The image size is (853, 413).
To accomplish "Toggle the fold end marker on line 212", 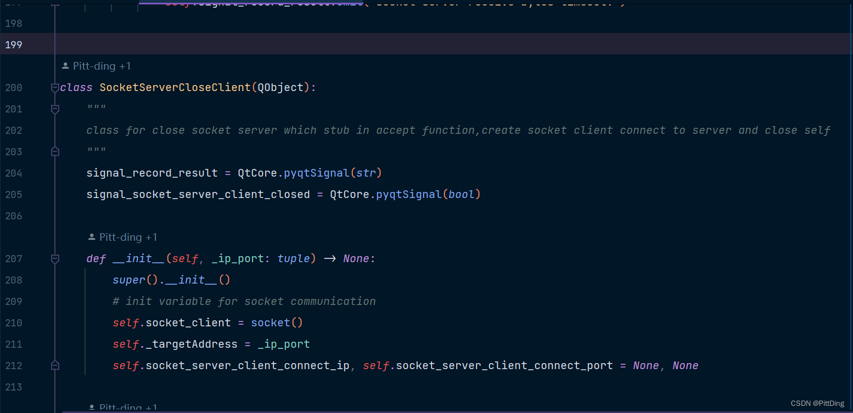I will coord(55,366).
